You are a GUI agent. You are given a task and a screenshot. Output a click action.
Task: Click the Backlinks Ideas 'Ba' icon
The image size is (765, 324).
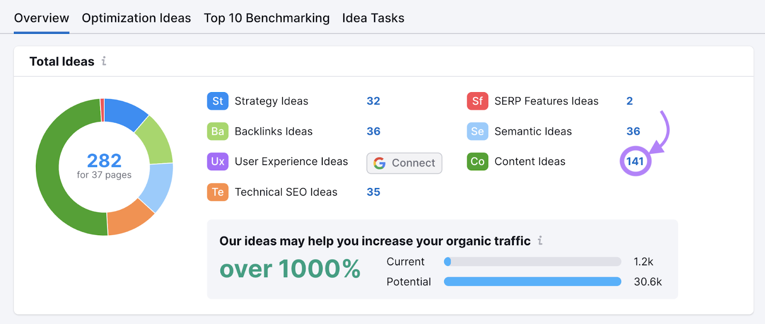(x=218, y=131)
